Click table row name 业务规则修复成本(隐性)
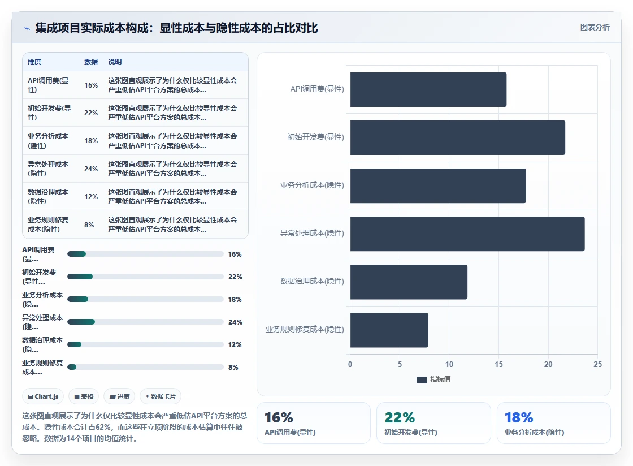 tap(48, 225)
